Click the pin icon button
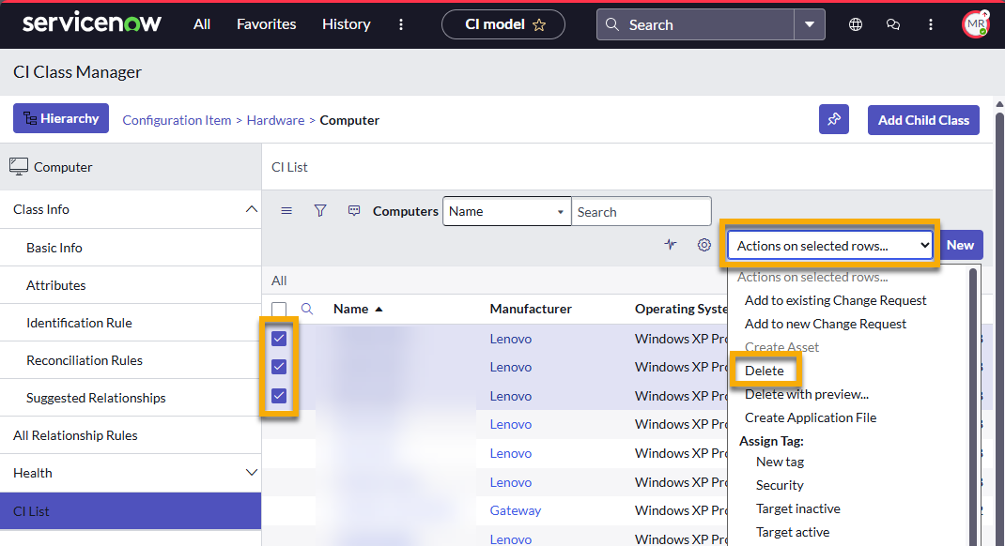 [x=833, y=120]
